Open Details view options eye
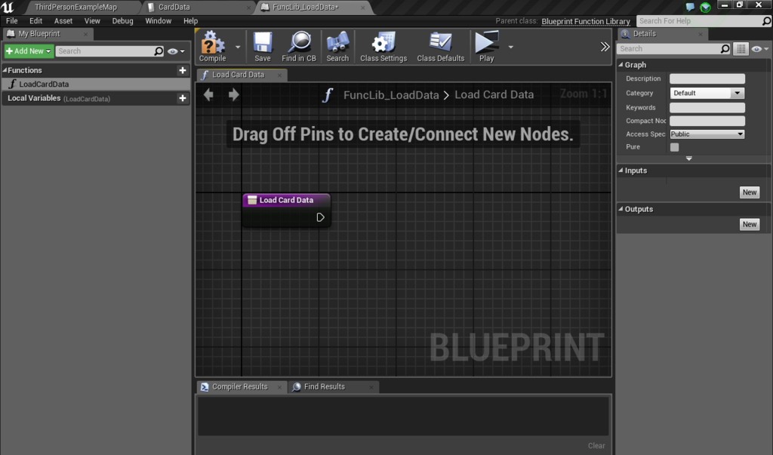The height and width of the screenshot is (455, 773). click(x=759, y=49)
